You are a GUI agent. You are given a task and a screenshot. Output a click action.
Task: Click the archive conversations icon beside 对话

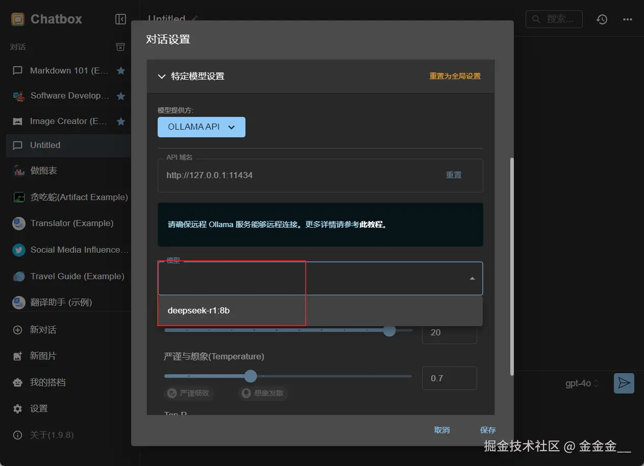[x=120, y=47]
